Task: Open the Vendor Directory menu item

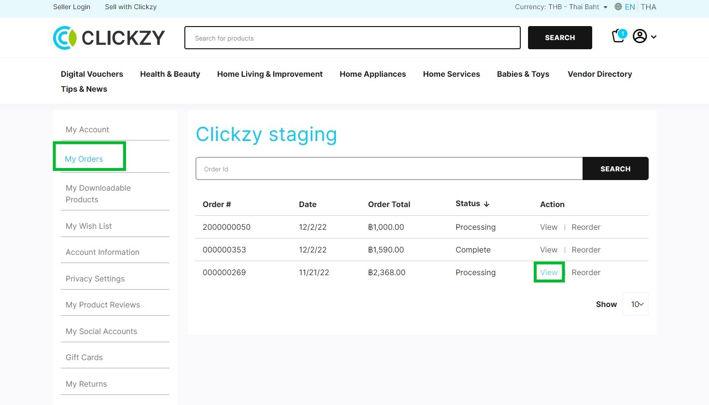Action: (600, 74)
